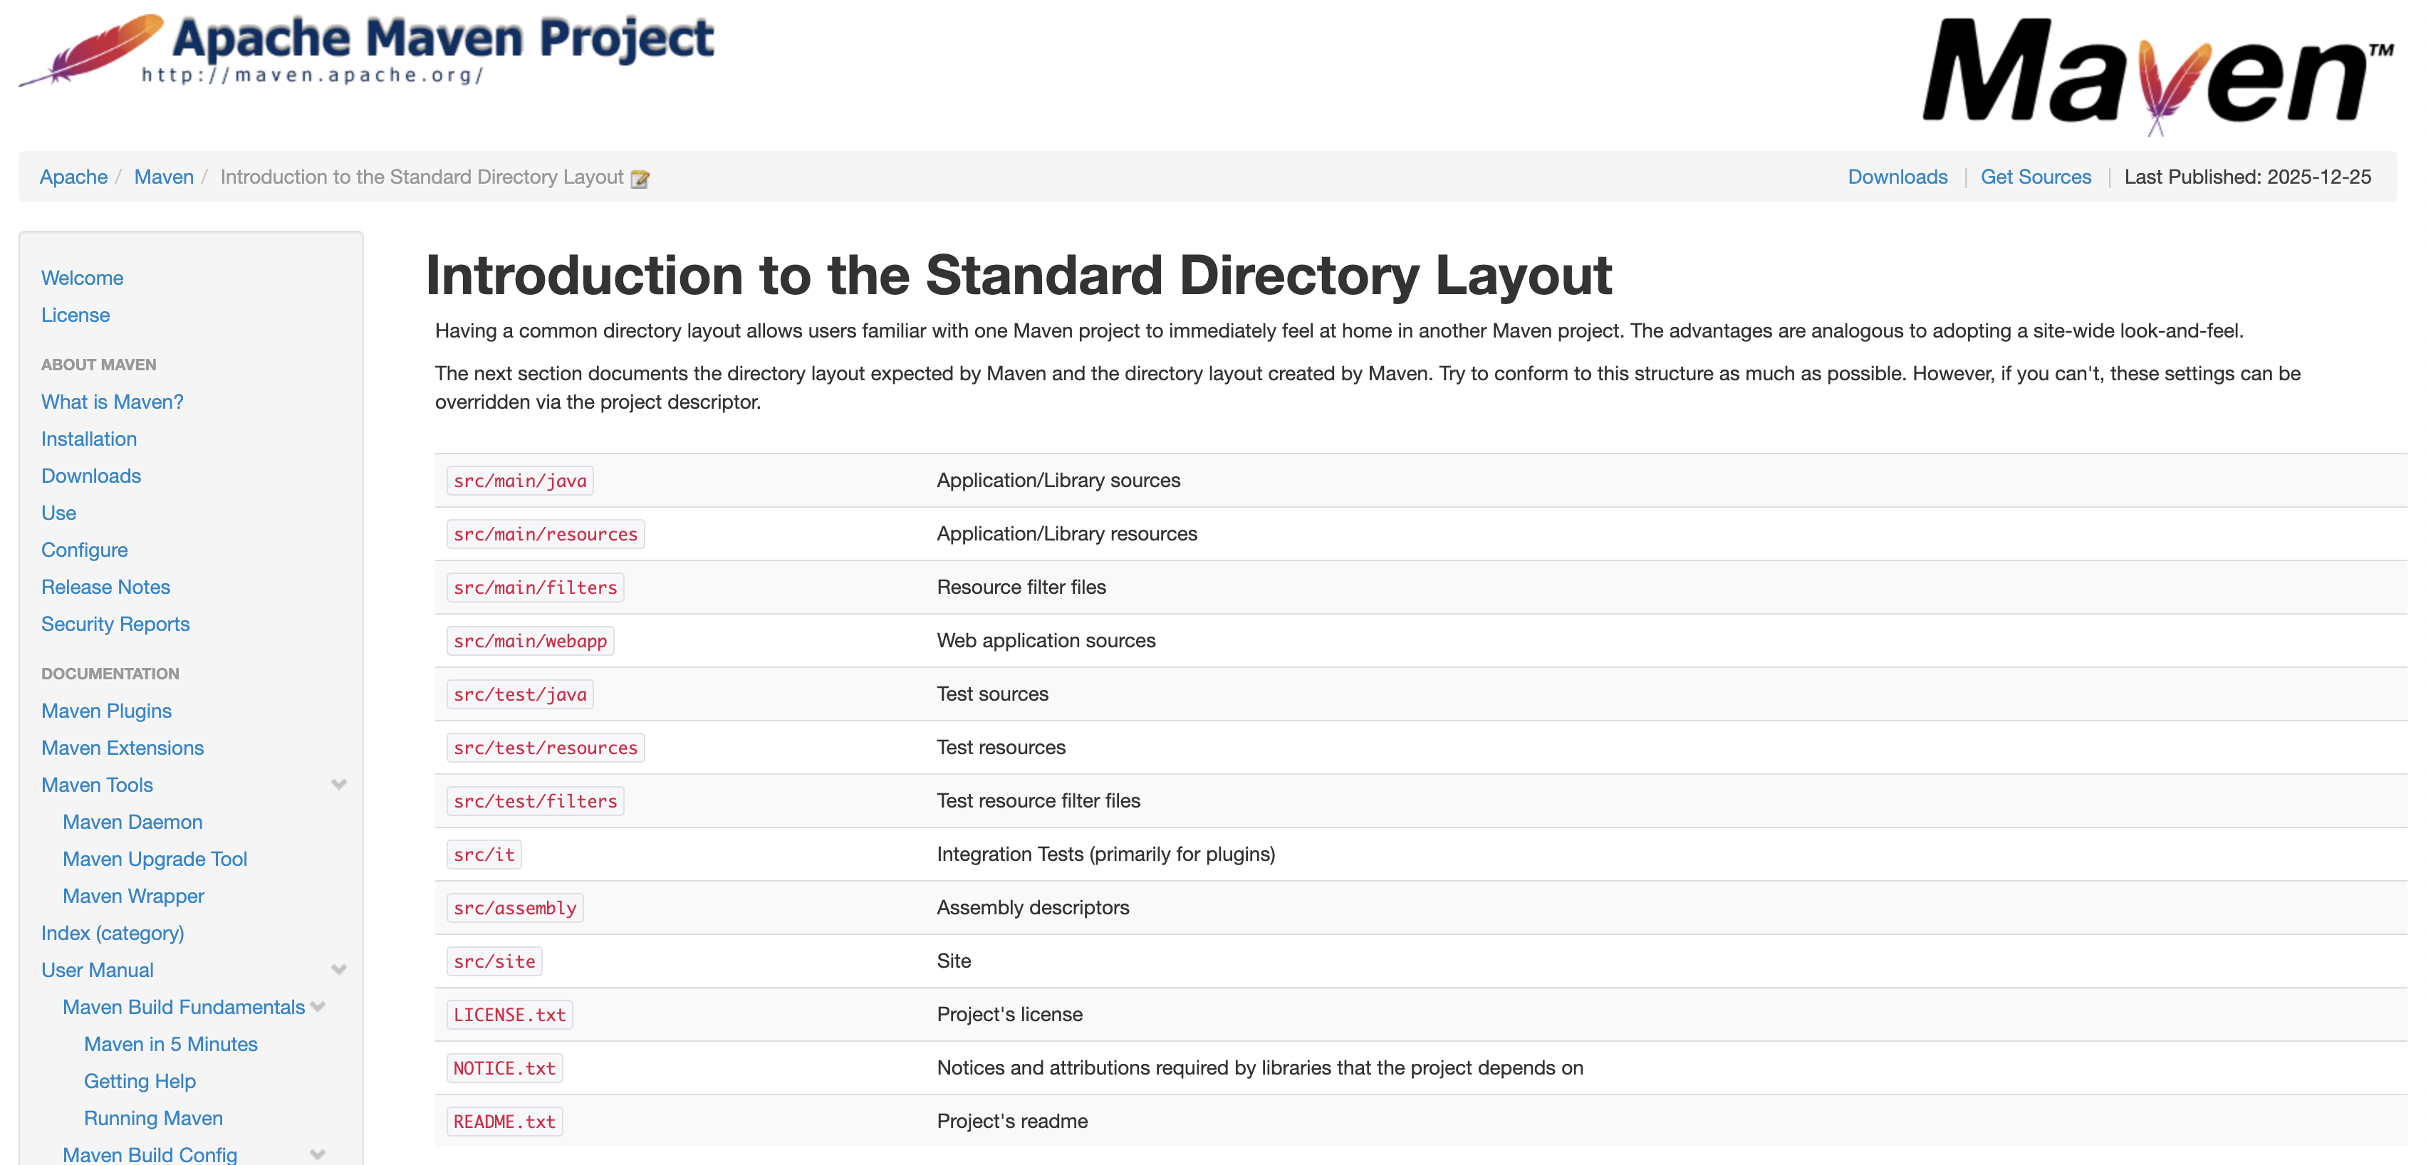Toggle the Maven Build Config chevron

(x=318, y=1154)
